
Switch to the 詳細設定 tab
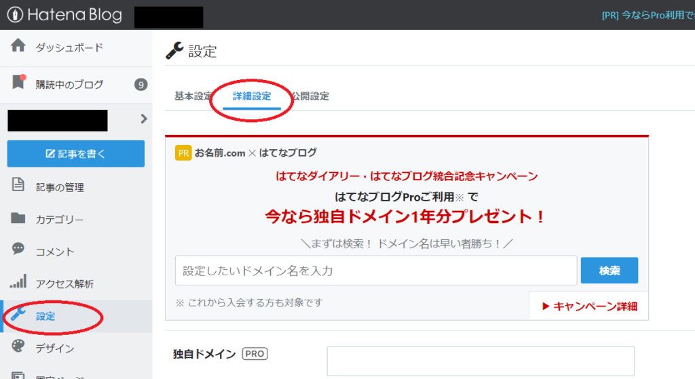pyautogui.click(x=252, y=96)
